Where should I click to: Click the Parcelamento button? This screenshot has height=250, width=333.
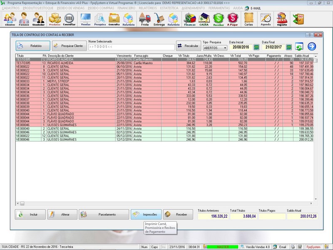point(104,215)
